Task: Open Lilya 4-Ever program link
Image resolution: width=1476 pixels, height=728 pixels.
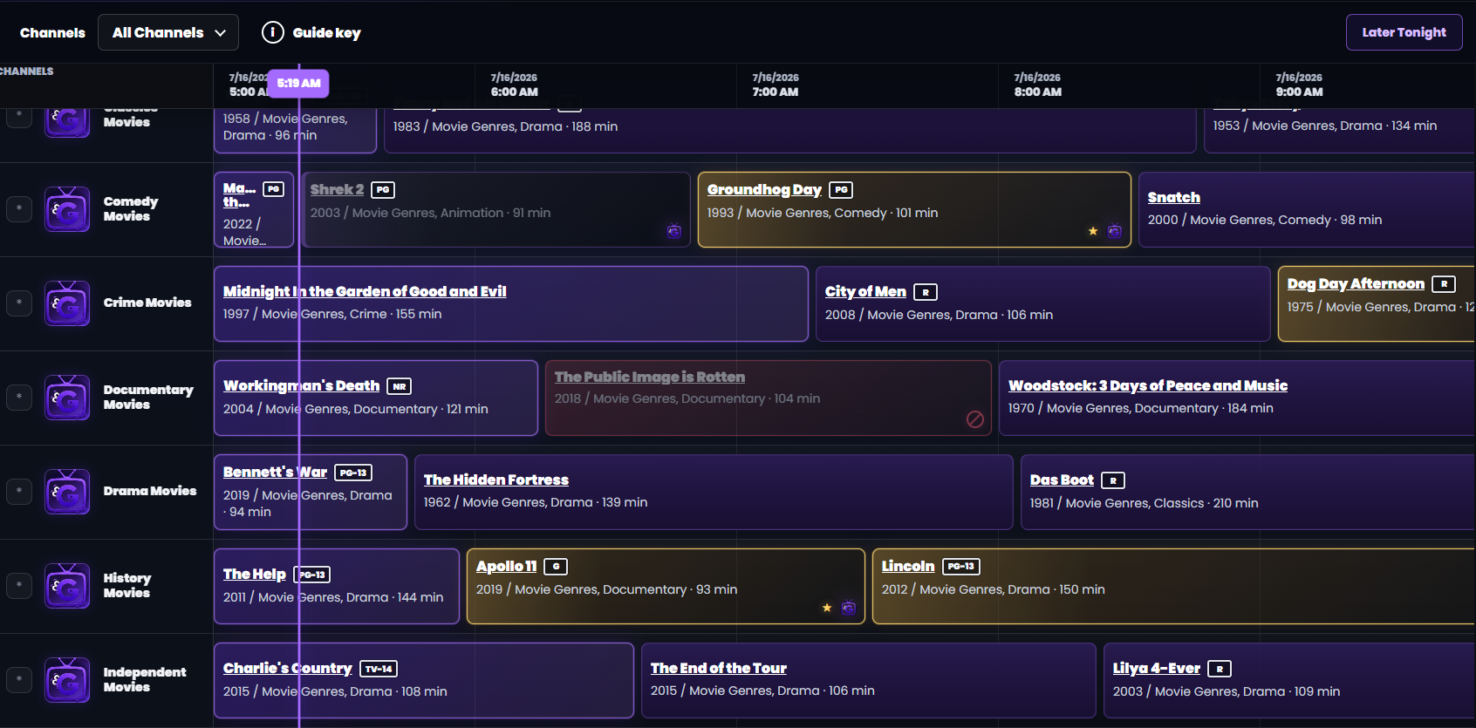Action: coord(1156,668)
